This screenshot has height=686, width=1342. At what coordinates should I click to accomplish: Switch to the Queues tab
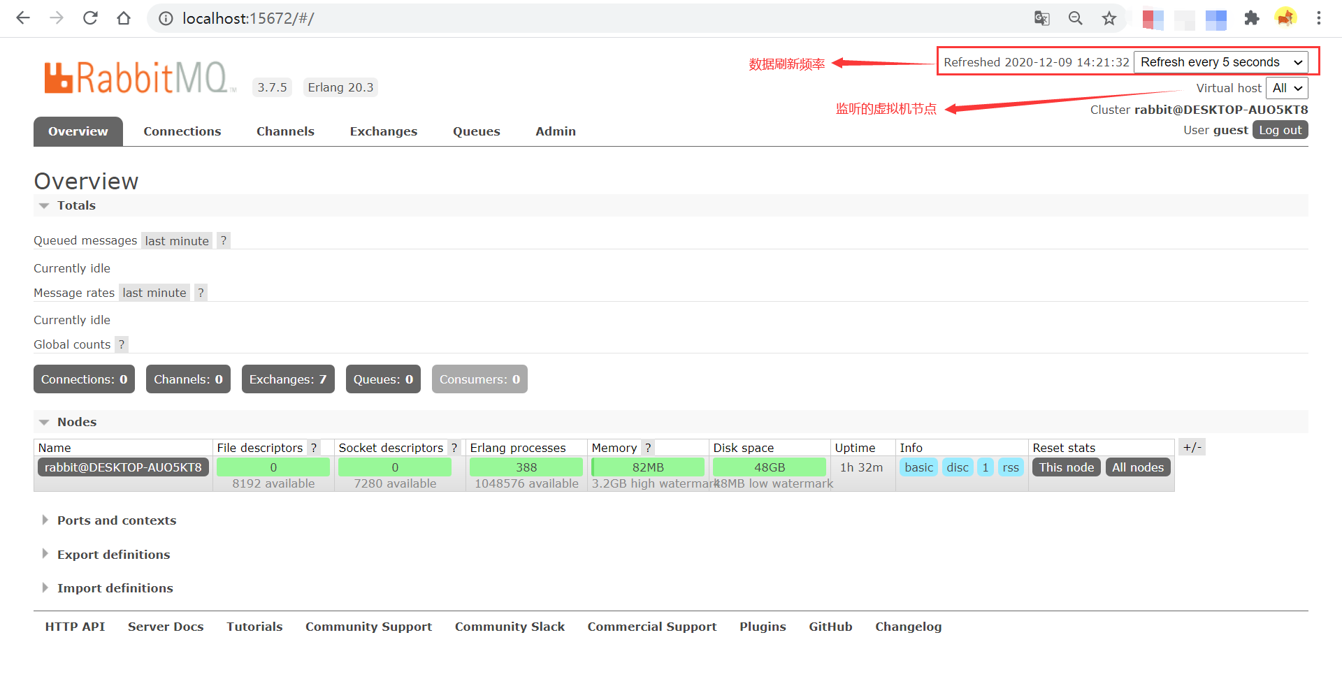tap(477, 131)
